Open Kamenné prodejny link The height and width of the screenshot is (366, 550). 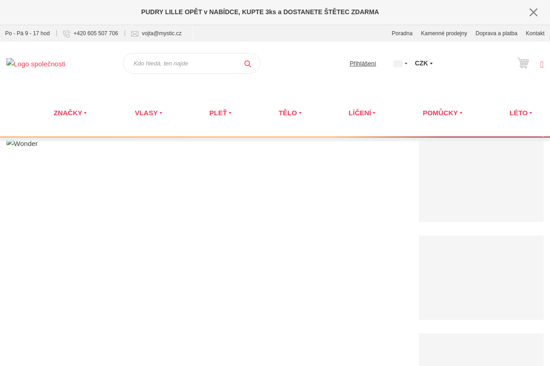click(x=444, y=33)
